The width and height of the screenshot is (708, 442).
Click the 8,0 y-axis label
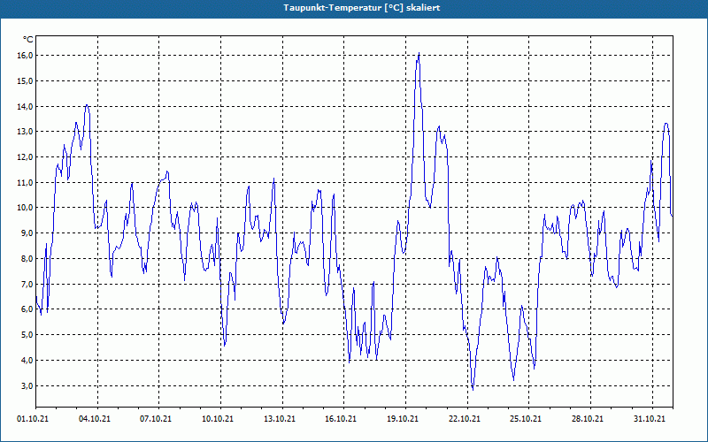coord(27,259)
